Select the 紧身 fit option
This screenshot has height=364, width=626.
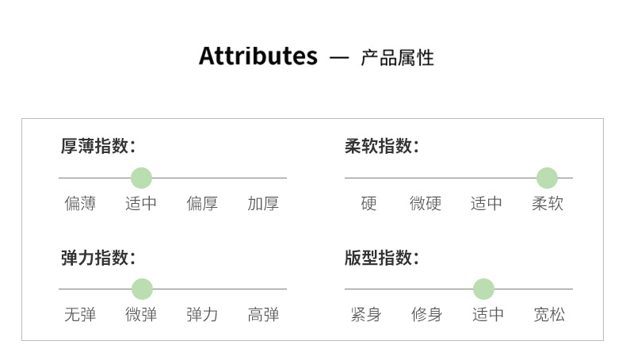coord(366,315)
